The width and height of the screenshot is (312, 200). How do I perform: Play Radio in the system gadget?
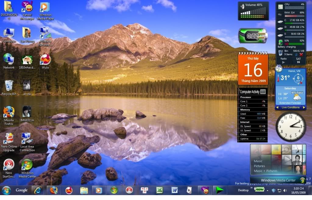[x=284, y=62]
